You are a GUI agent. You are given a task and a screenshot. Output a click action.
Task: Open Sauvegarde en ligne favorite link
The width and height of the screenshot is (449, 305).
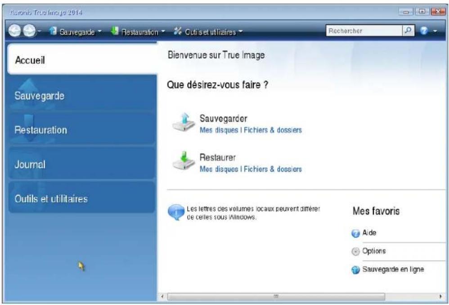pyautogui.click(x=393, y=269)
